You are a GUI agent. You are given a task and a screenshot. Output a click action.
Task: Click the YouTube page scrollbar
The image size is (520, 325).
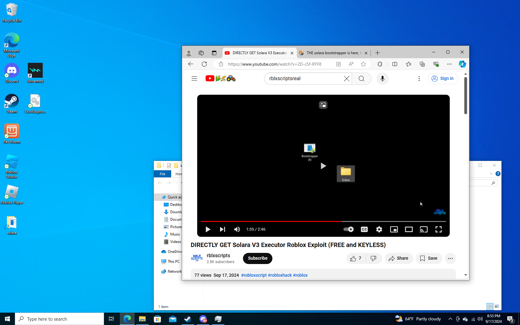pos(466,95)
